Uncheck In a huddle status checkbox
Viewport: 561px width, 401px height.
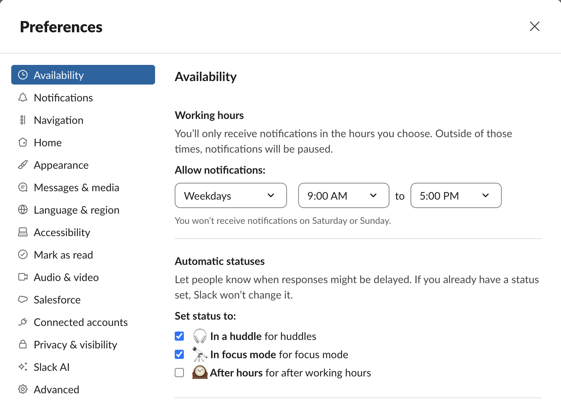[x=179, y=336]
